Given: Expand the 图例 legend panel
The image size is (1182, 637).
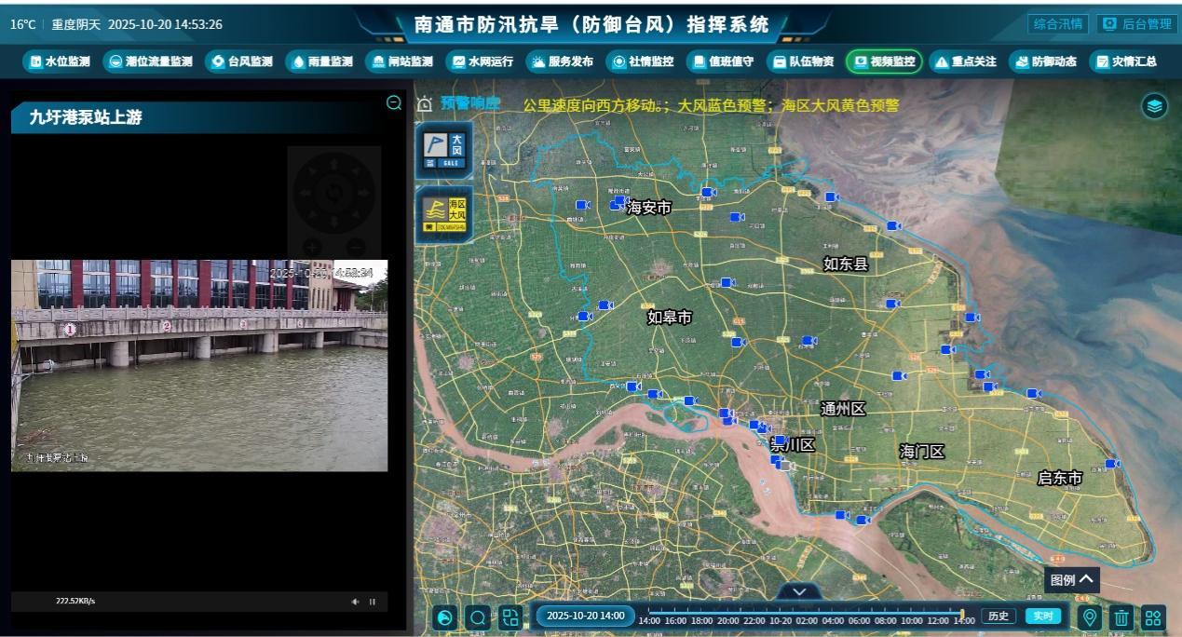Looking at the screenshot, I should (x=1071, y=579).
